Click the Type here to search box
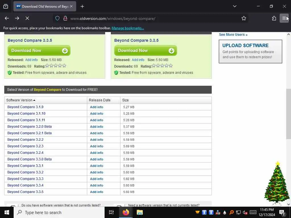 pos(59,212)
